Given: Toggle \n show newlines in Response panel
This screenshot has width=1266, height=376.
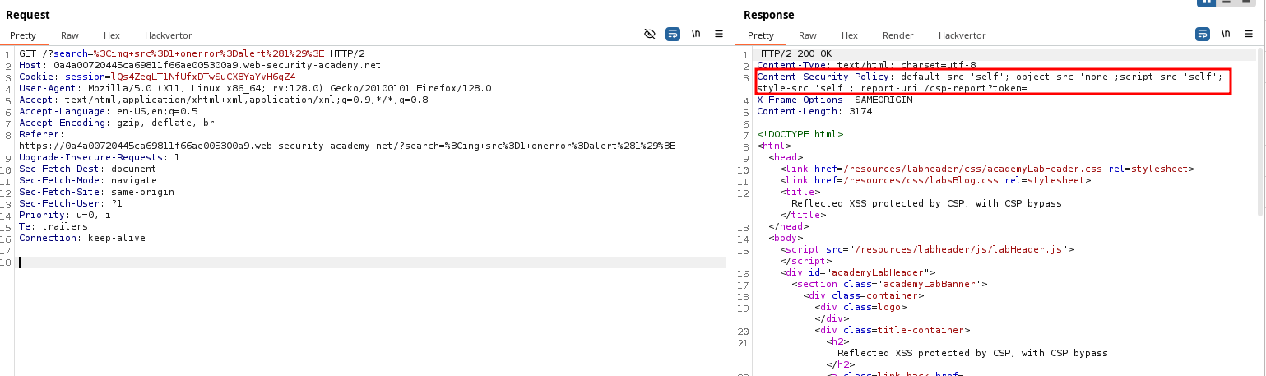Looking at the screenshot, I should tap(1226, 35).
